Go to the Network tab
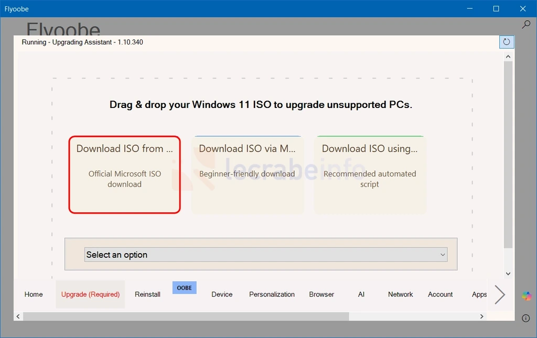 (x=400, y=294)
